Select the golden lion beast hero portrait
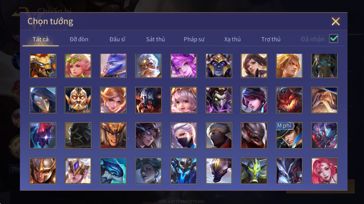 point(43,66)
